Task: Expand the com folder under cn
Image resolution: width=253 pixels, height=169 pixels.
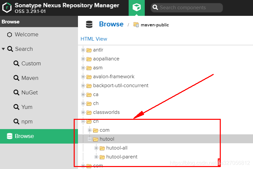Action: click(x=90, y=130)
